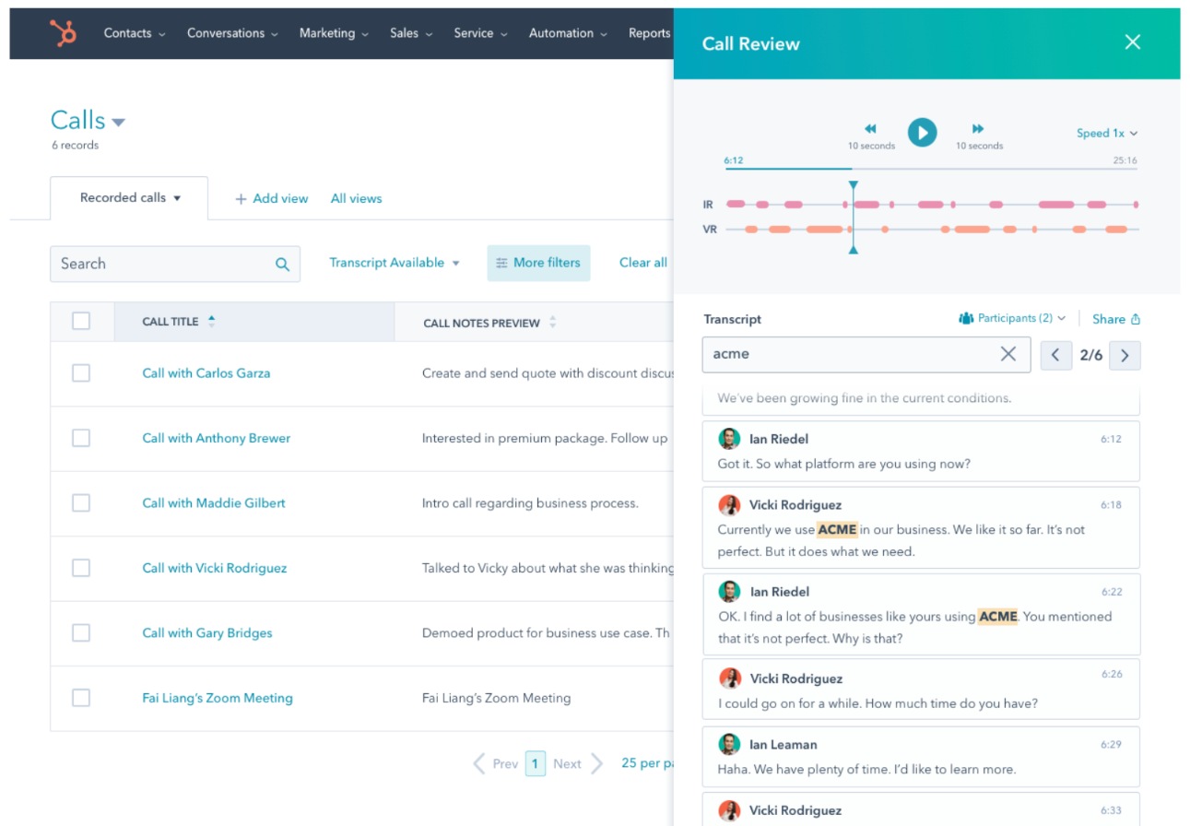Click the playback progress bar
This screenshot has width=1190, height=826.
pyautogui.click(x=931, y=169)
